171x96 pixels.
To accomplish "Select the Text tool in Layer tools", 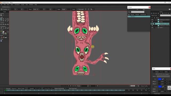I will pyautogui.click(x=6, y=21).
